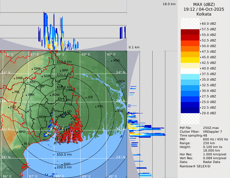Click the darkest red legend swatch
This screenshot has width=230, height=178.
click(x=190, y=32)
